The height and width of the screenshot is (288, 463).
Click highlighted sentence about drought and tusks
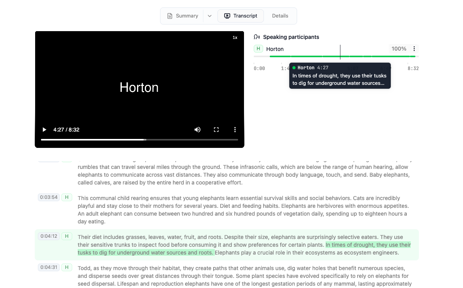[x=244, y=249]
